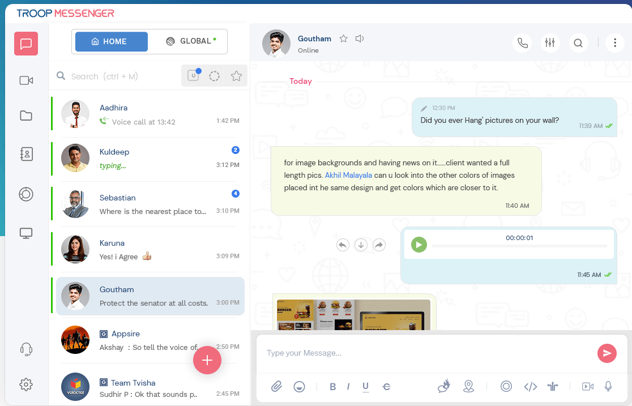Toggle bold text formatting
Screen dimensions: 632x406
coord(332,387)
